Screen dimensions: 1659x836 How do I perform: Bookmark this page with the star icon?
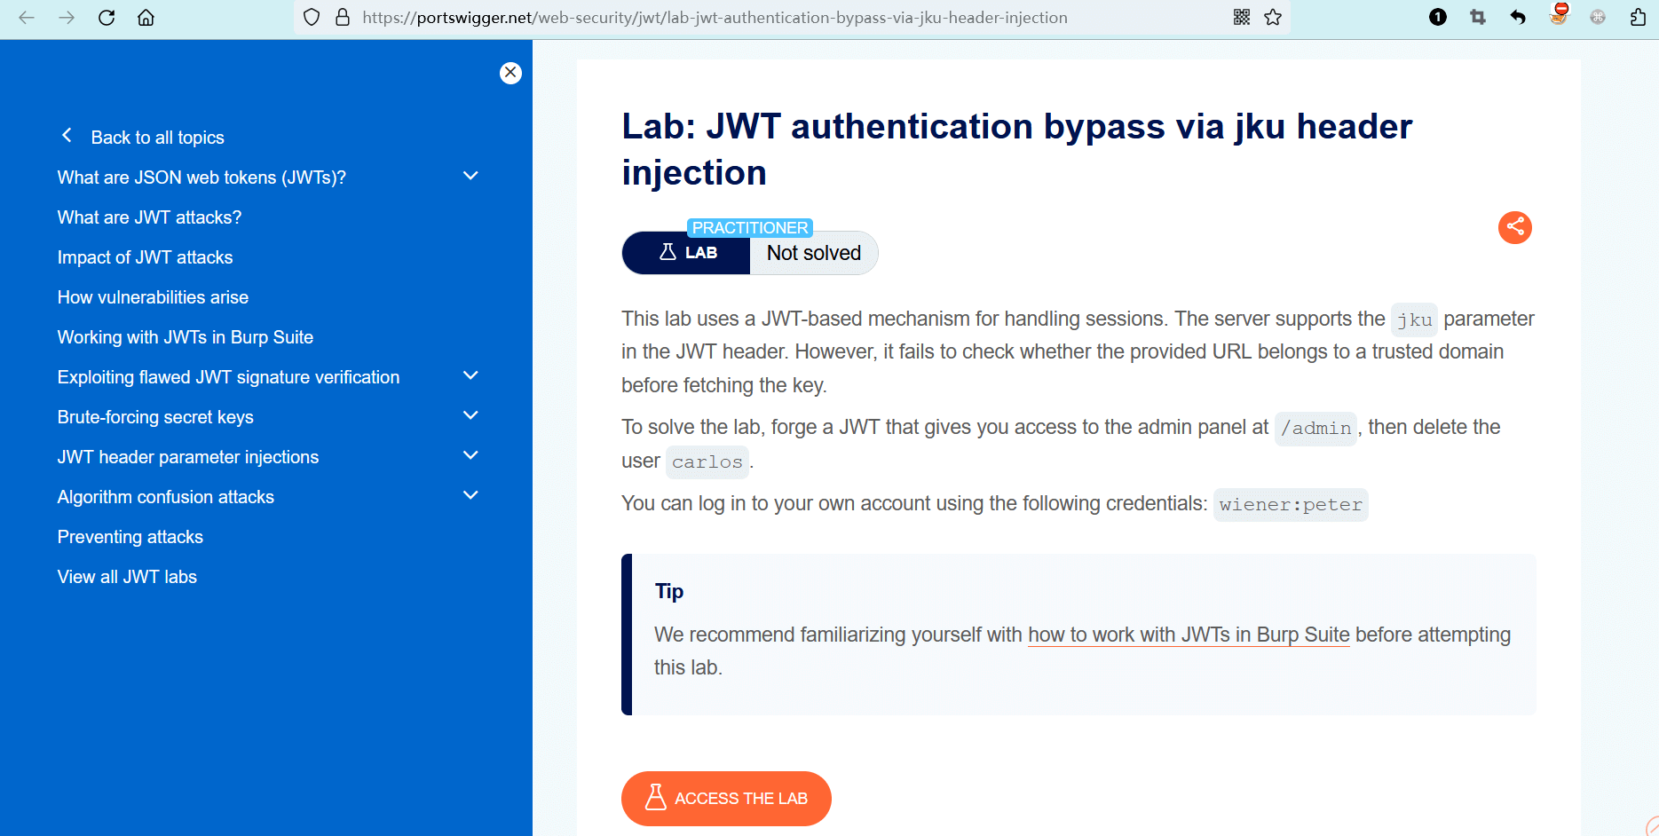[1273, 18]
